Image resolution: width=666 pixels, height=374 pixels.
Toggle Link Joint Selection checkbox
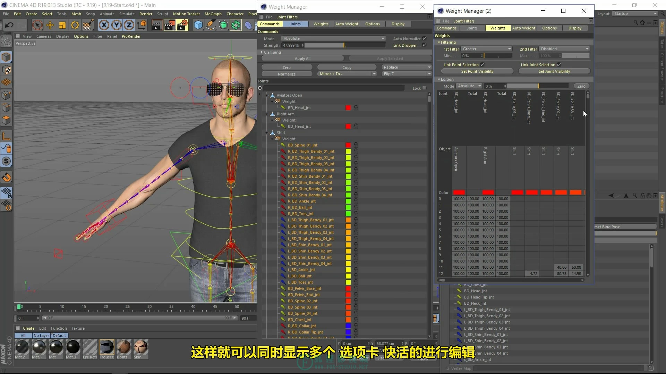tap(559, 64)
